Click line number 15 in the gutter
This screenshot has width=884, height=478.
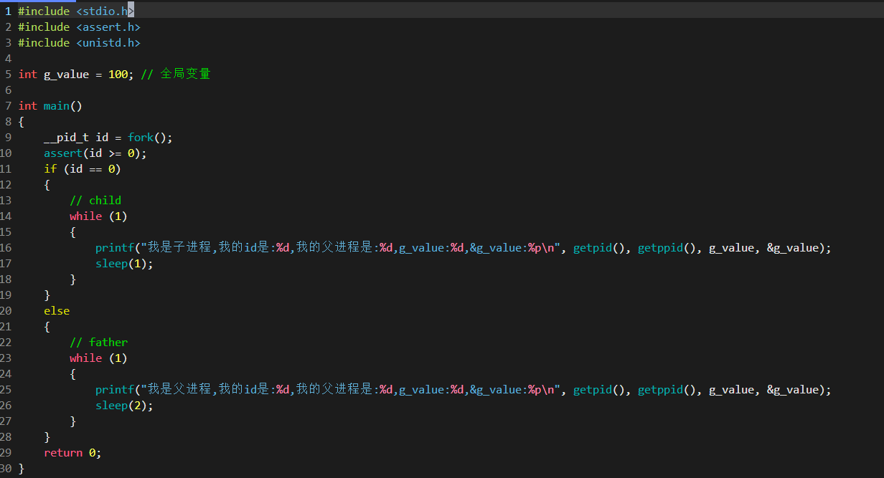tap(6, 232)
